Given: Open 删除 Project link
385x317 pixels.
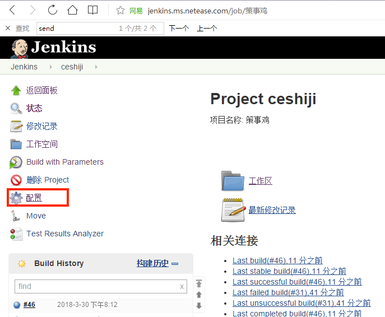Looking at the screenshot, I should pyautogui.click(x=48, y=180).
